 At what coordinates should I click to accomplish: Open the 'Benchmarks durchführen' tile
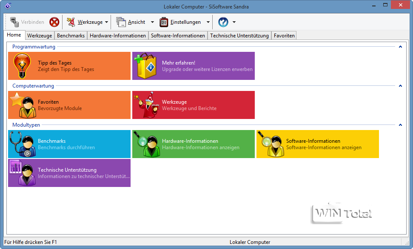point(69,144)
